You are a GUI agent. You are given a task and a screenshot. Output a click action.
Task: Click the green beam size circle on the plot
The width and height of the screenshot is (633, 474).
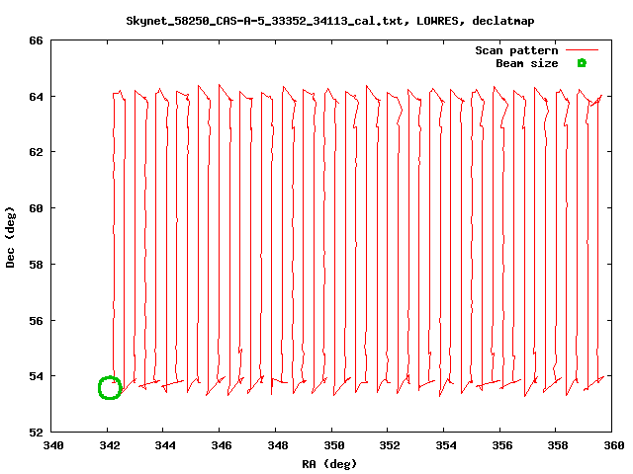(110, 388)
